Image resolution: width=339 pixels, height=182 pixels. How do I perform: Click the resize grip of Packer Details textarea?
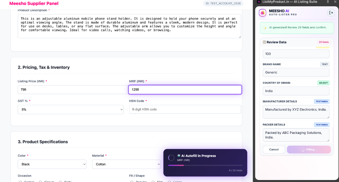328,140
